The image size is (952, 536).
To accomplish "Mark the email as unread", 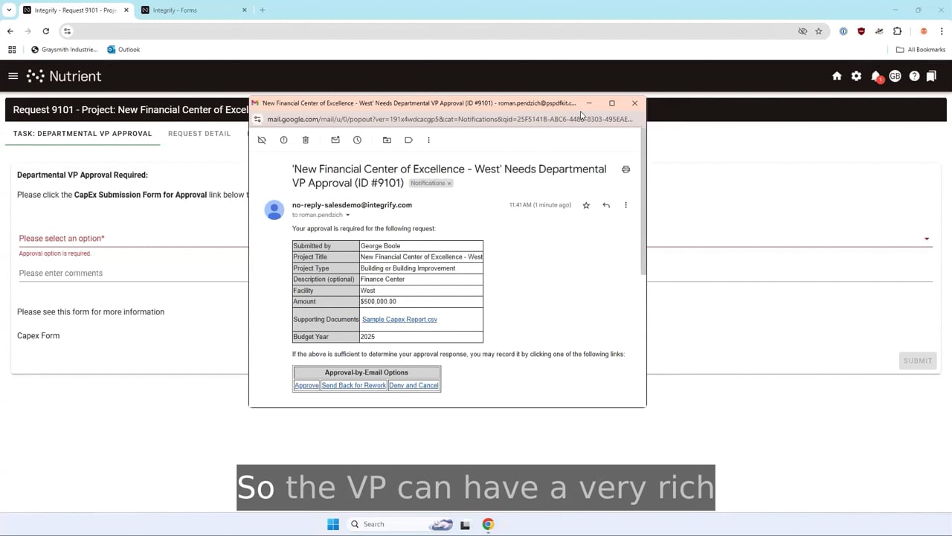I will [335, 140].
